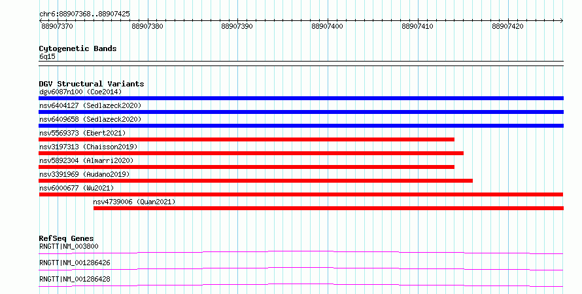Open the nsv6409658 (Sedlazeck2020) variant label
This screenshot has width=582, height=294.
[x=90, y=119]
